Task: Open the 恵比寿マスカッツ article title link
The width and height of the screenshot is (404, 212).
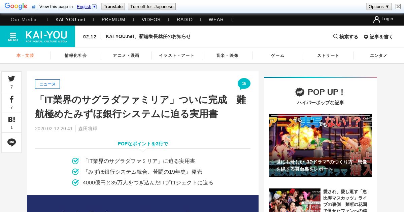Action: point(345,201)
